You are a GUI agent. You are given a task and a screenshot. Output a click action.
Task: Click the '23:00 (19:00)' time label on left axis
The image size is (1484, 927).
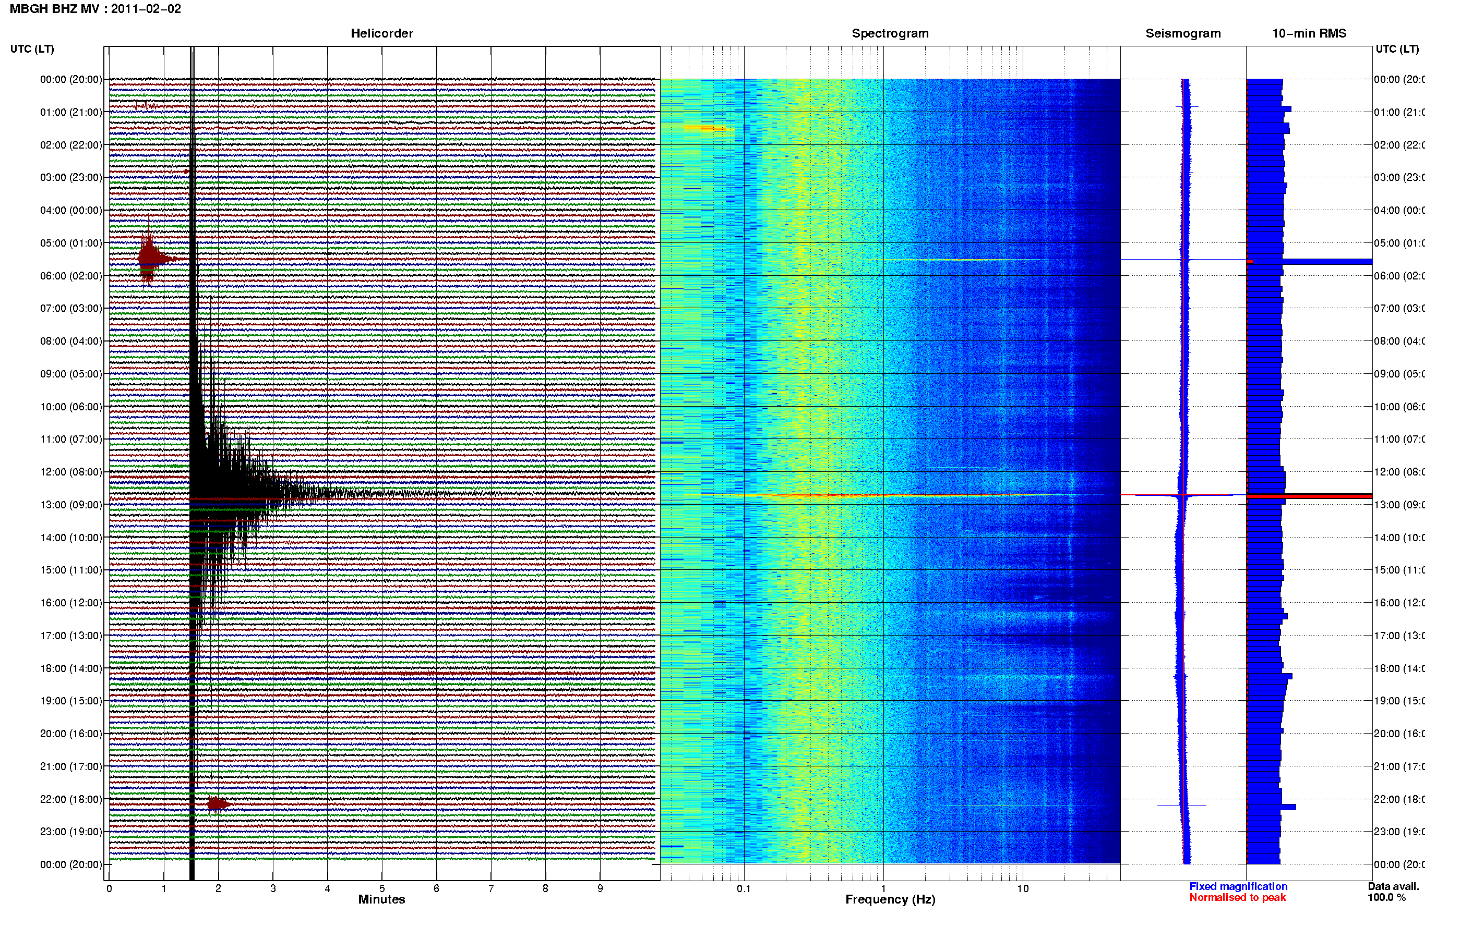[x=71, y=832]
